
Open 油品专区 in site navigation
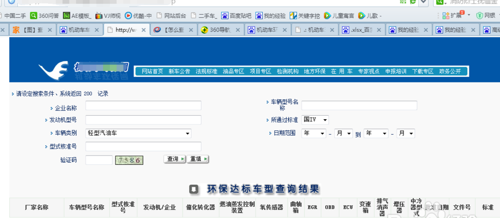pos(234,72)
